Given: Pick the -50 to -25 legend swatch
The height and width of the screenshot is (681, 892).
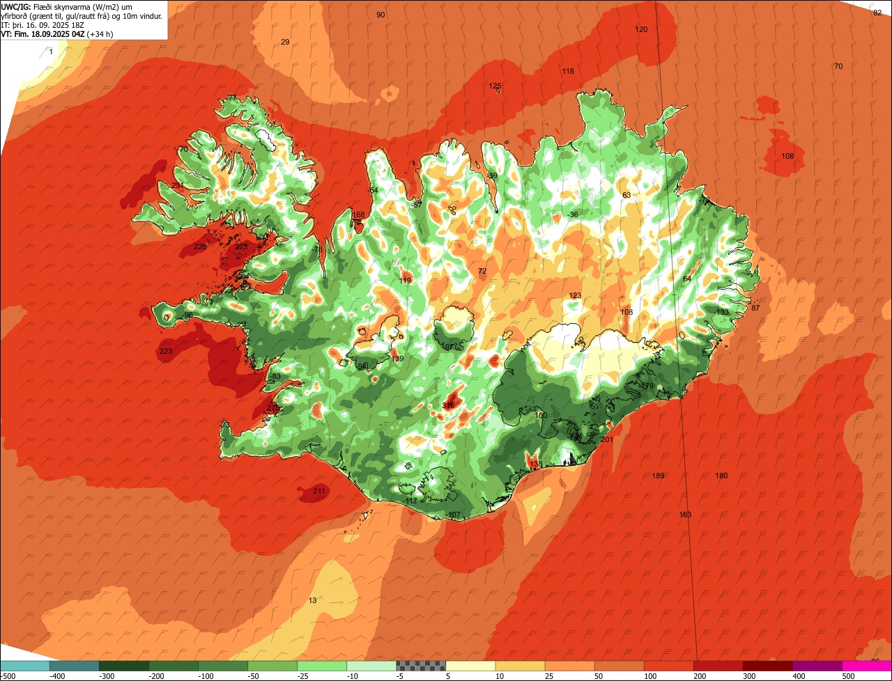Looking at the screenshot, I should click(x=272, y=666).
